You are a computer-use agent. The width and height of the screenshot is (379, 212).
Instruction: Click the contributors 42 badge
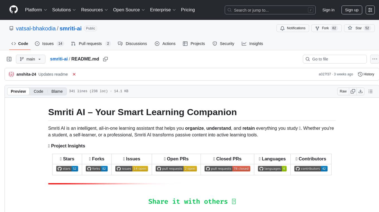pyautogui.click(x=311, y=169)
